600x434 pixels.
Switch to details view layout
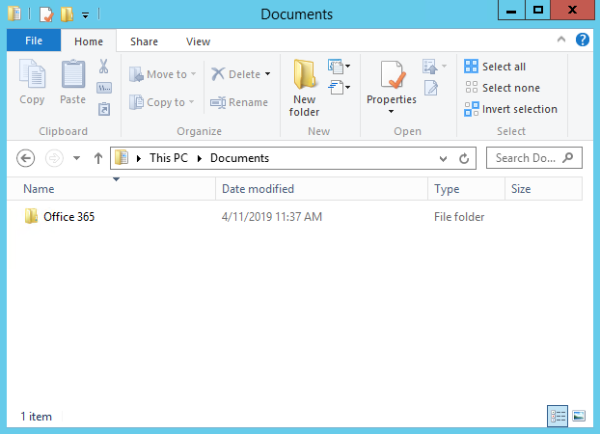[x=558, y=416]
